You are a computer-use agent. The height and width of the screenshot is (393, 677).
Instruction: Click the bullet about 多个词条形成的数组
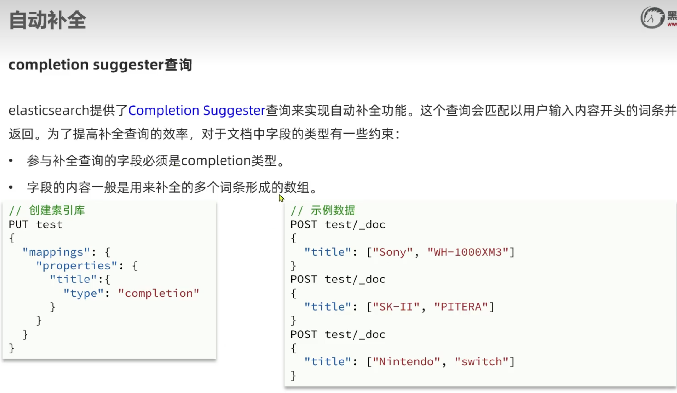click(x=172, y=188)
